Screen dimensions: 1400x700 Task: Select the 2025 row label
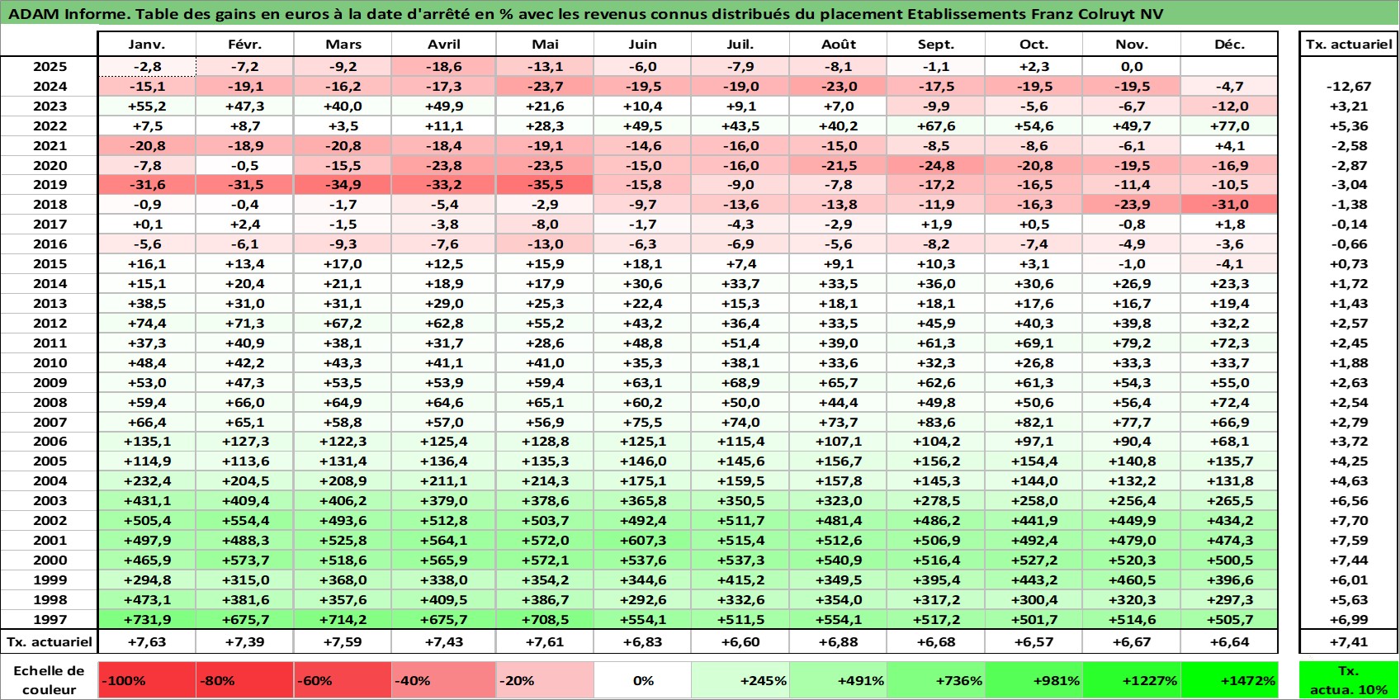[x=50, y=67]
